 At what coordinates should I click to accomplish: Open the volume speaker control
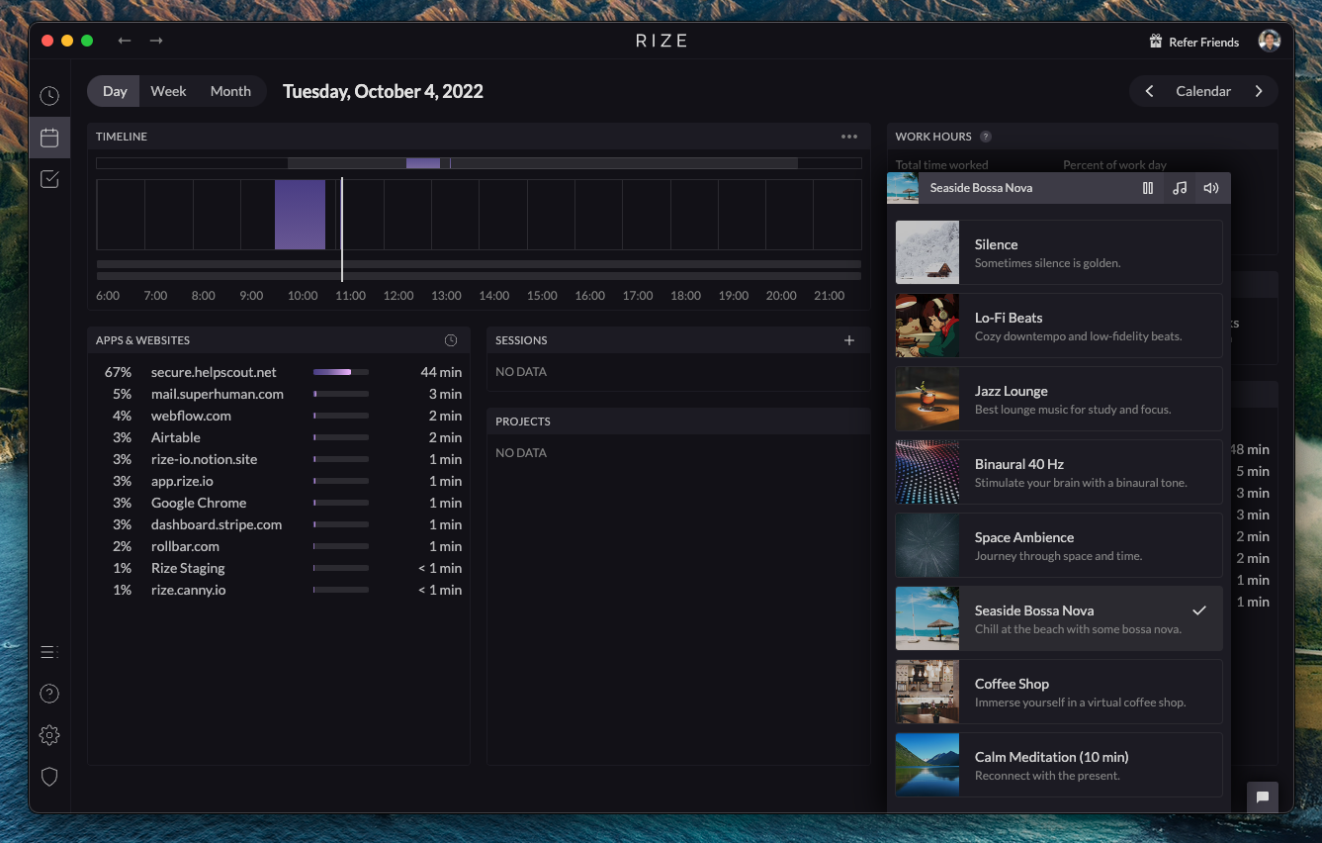1211,188
